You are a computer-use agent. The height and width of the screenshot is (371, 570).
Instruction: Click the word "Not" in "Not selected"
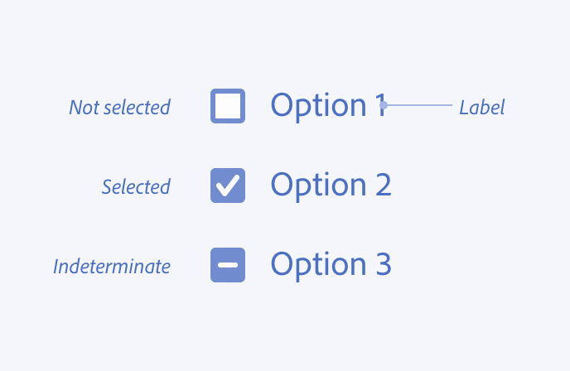(x=83, y=108)
